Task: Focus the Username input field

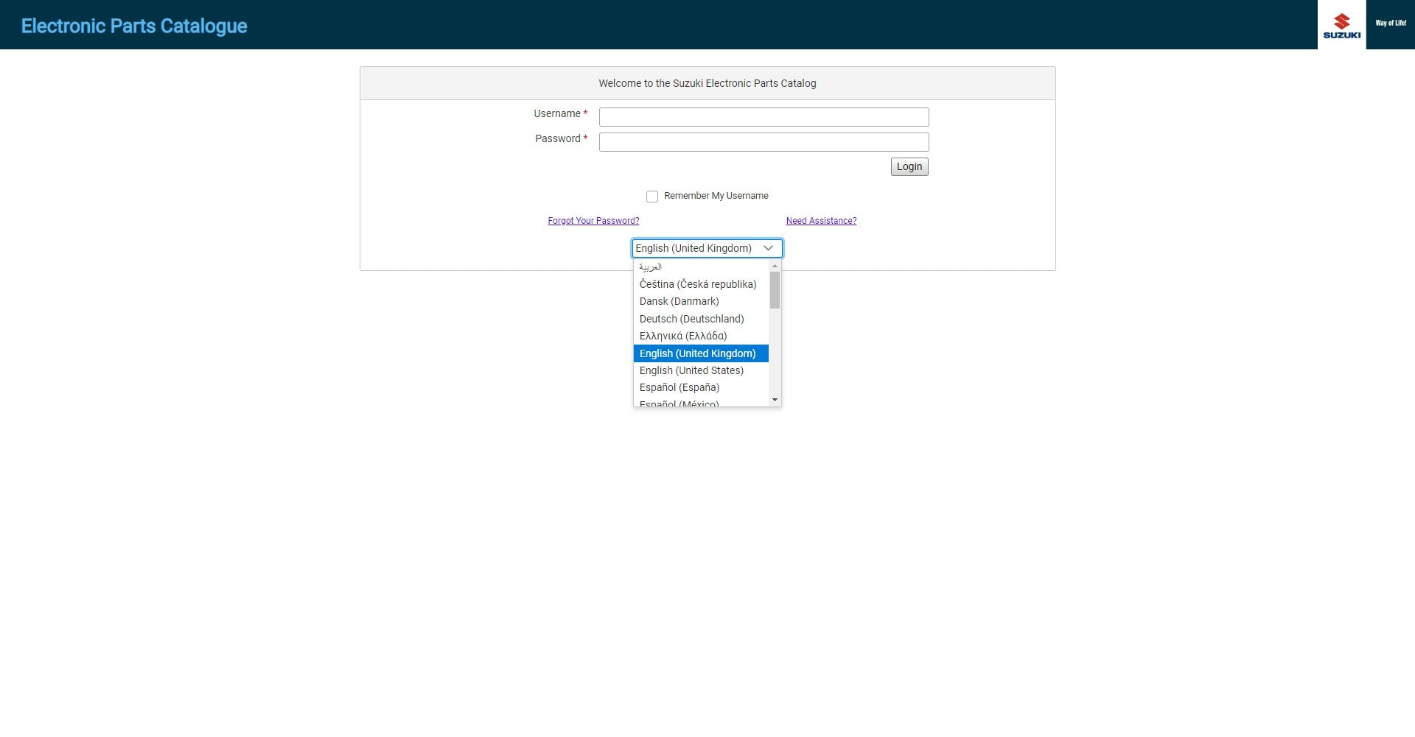Action: point(764,117)
